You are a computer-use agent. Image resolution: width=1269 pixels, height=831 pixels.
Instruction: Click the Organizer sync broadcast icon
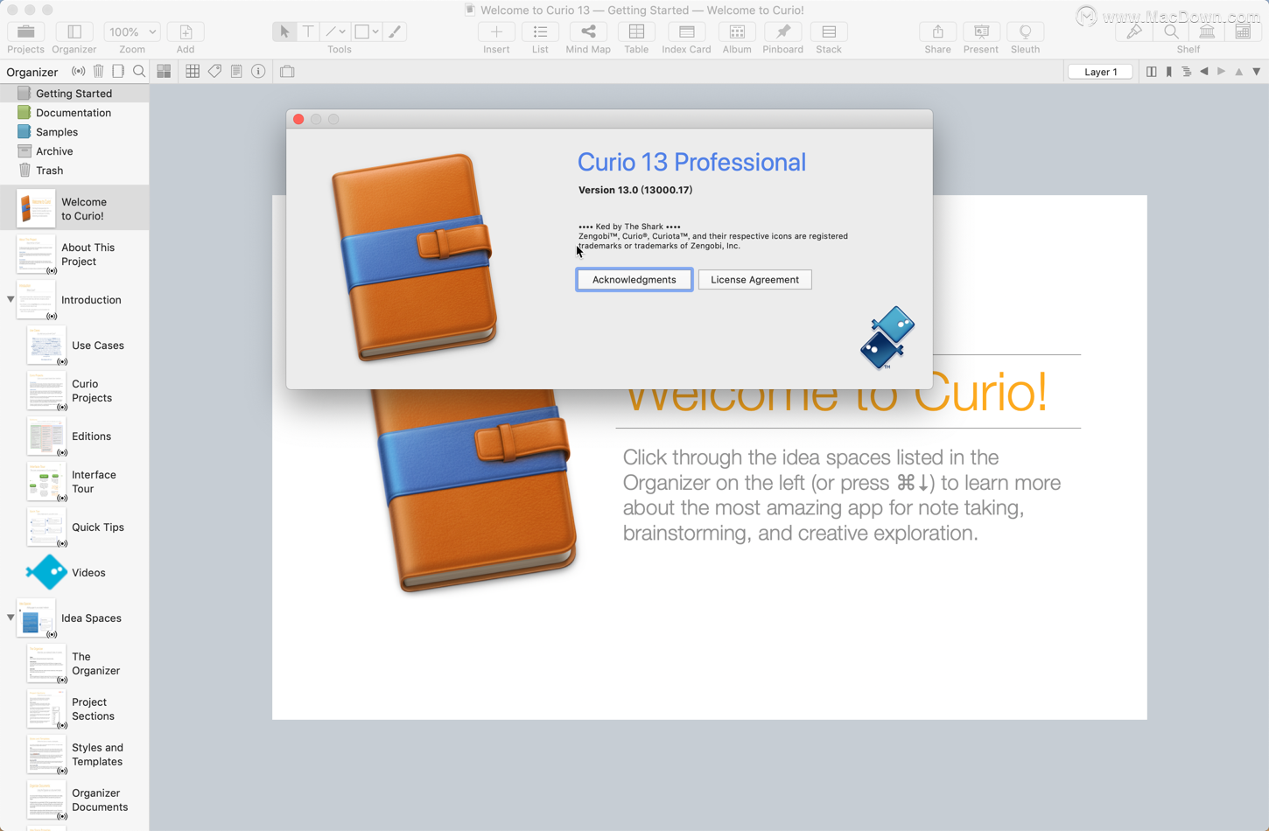point(79,72)
